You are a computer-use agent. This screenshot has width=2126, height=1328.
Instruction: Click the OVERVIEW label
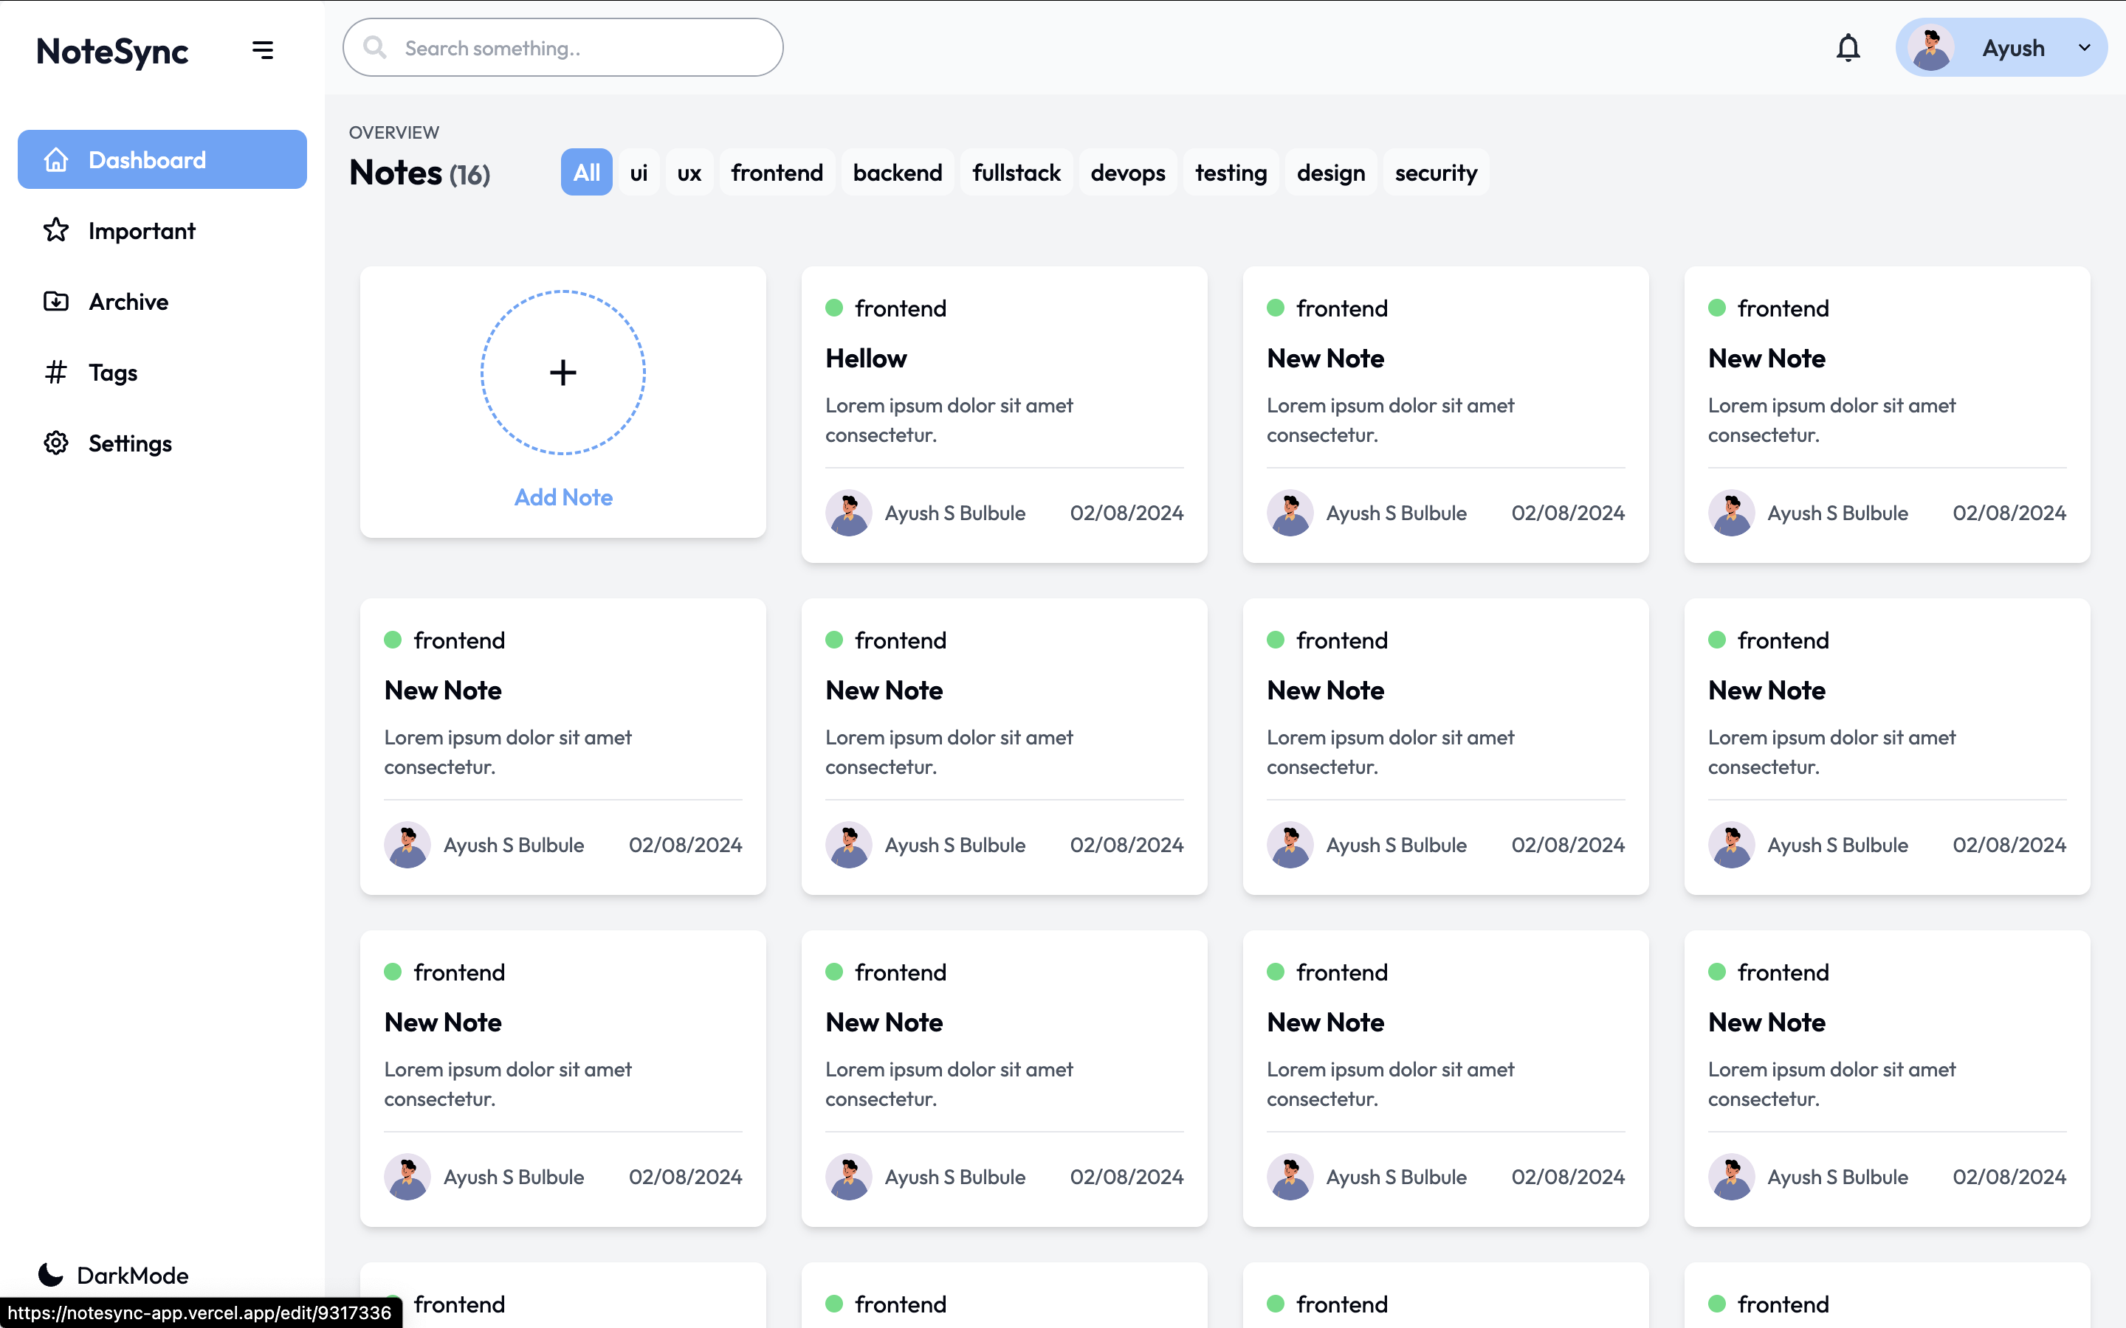coord(393,132)
